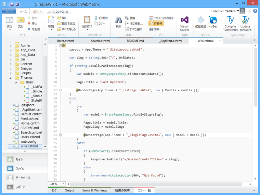The height and width of the screenshot is (195, 260).
Task: Expand the App_Code folder
Action: click(11, 50)
